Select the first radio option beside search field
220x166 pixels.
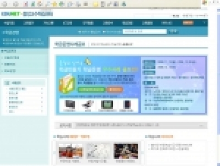(79, 32)
